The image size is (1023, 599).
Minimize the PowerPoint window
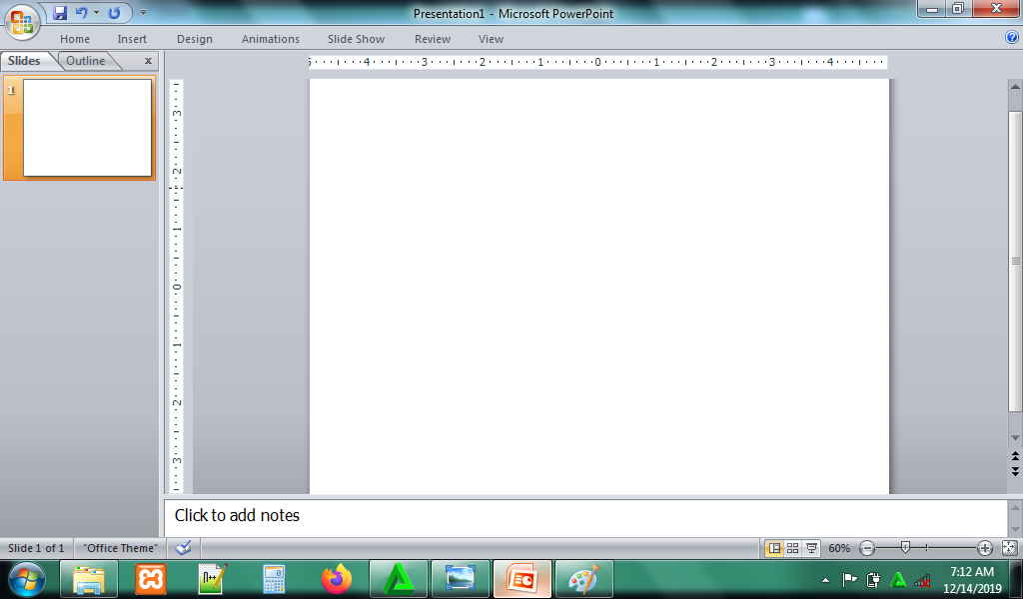[932, 8]
